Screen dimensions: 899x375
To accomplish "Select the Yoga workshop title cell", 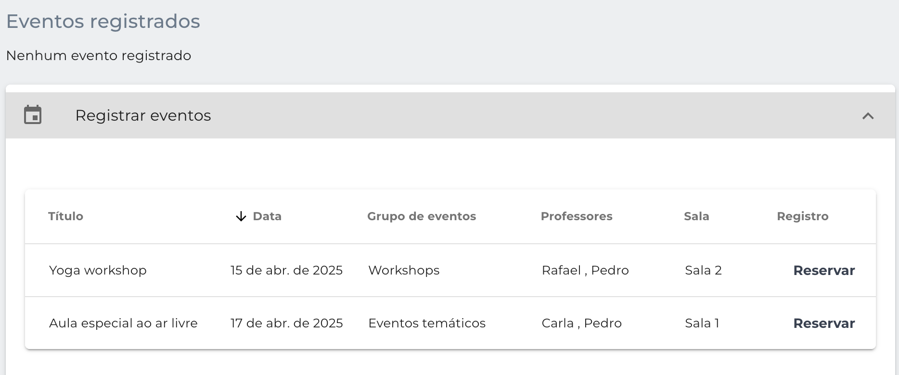I will (98, 270).
